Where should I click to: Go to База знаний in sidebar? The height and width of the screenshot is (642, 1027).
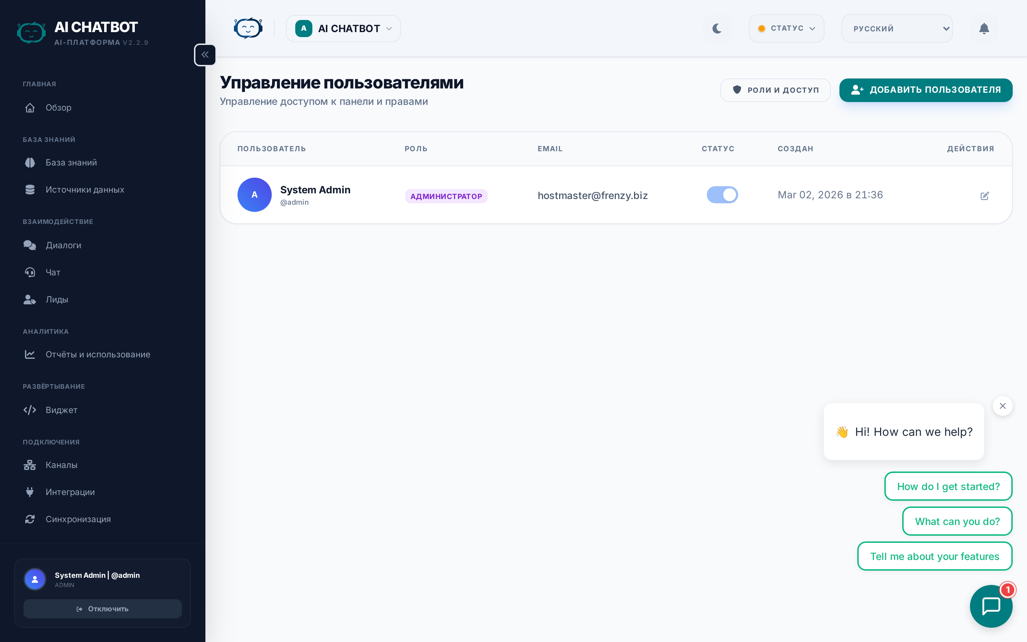71,163
